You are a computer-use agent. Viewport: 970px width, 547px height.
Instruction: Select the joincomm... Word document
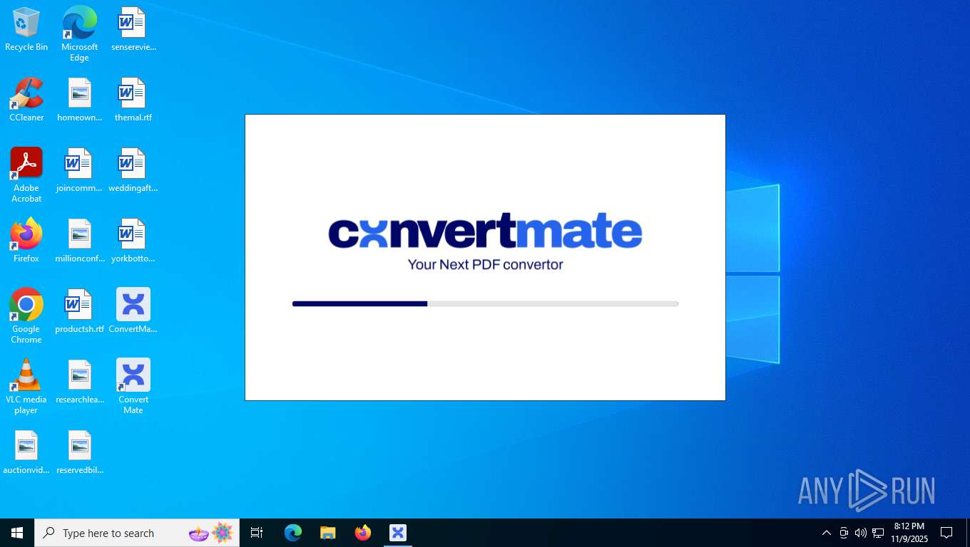[x=79, y=171]
